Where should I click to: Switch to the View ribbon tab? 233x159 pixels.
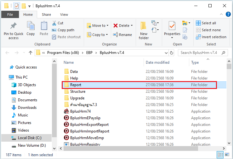[64, 15]
